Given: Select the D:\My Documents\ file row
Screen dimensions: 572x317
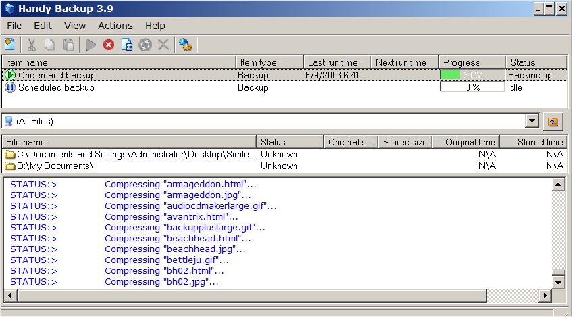Looking at the screenshot, I should coord(284,166).
